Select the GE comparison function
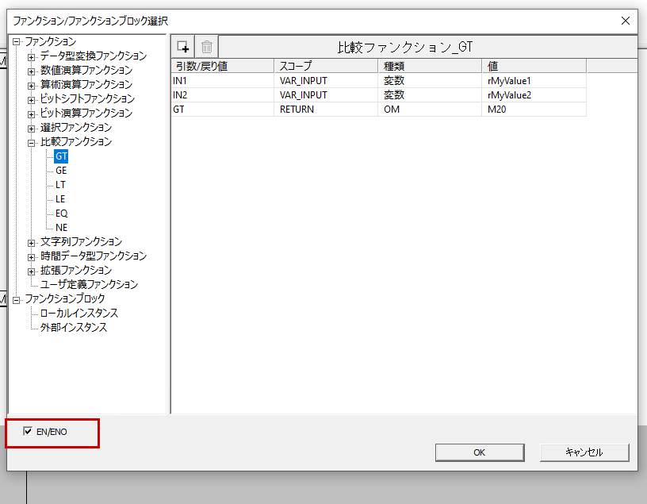647x504 pixels. [61, 171]
